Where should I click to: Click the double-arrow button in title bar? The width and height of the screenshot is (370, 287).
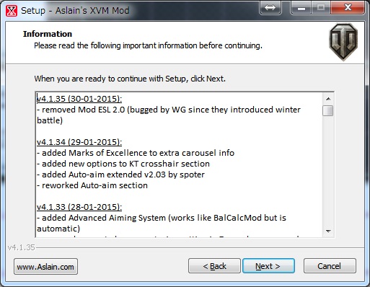[x=270, y=8]
